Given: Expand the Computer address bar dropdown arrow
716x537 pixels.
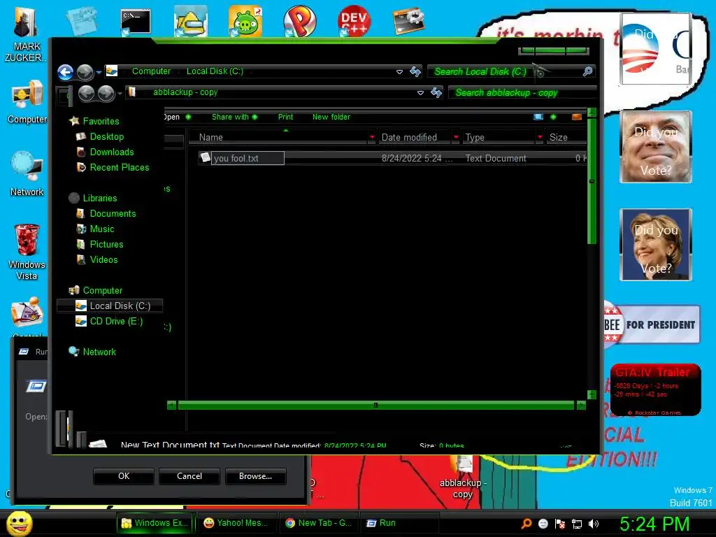Looking at the screenshot, I should [399, 72].
